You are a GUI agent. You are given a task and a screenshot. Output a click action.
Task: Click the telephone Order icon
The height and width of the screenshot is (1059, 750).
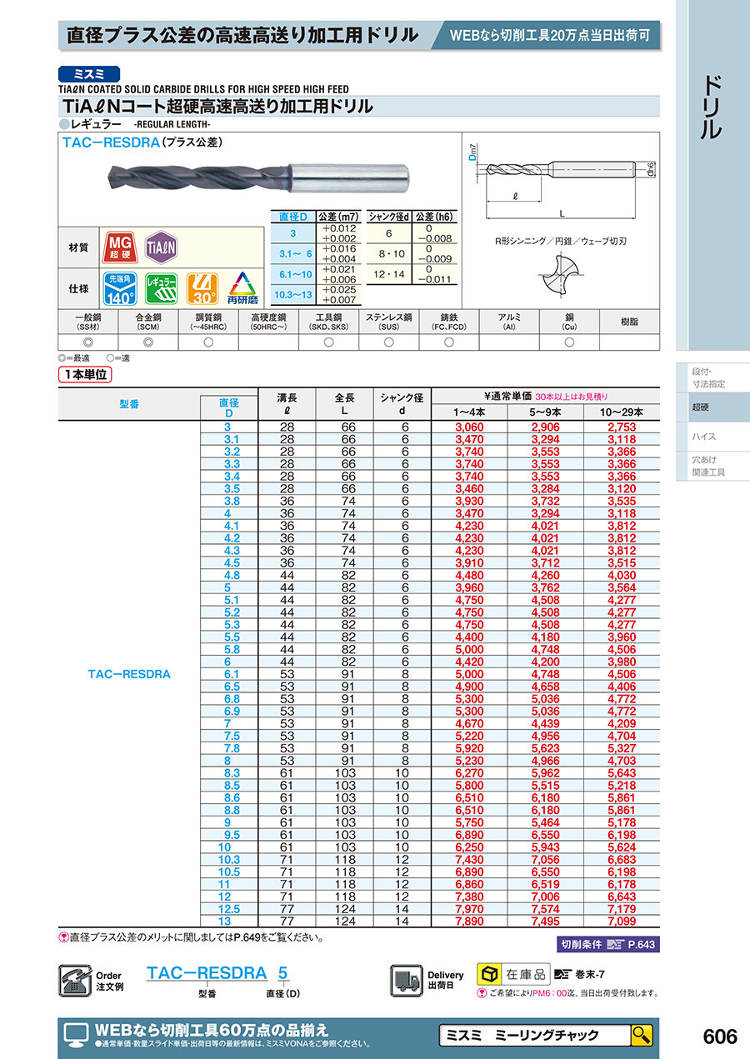click(74, 981)
